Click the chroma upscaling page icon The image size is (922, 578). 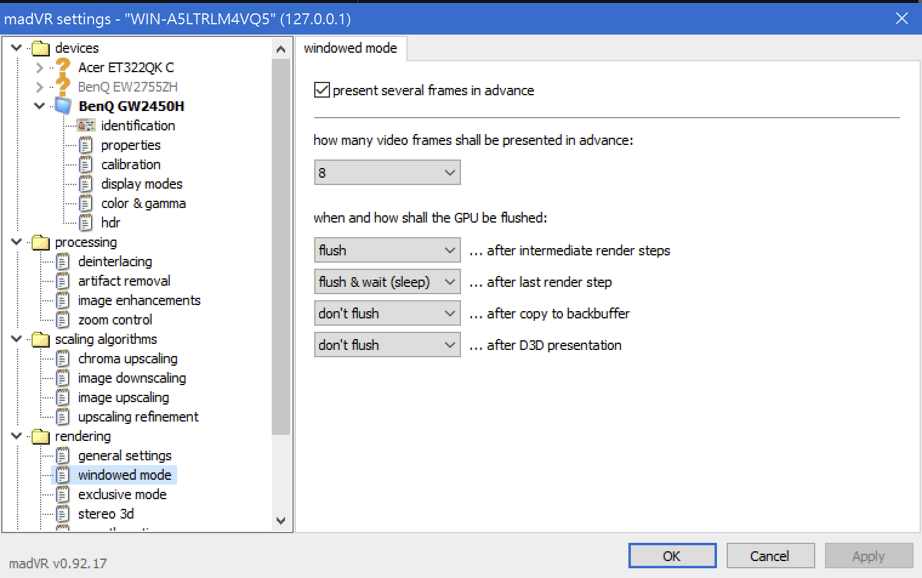coord(63,358)
